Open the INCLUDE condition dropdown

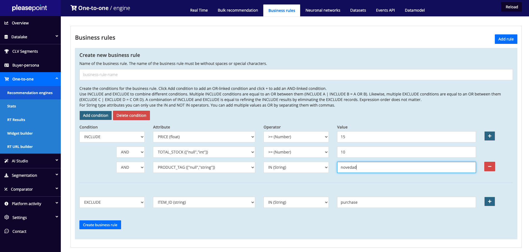(x=112, y=137)
